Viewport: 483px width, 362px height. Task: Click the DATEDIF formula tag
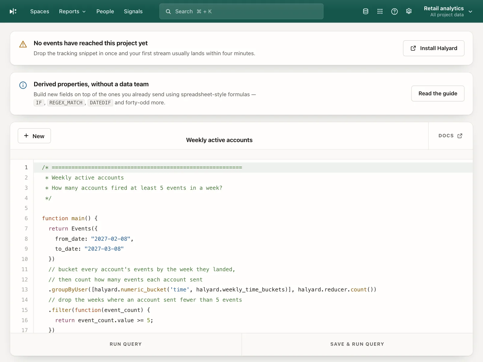pyautogui.click(x=100, y=103)
